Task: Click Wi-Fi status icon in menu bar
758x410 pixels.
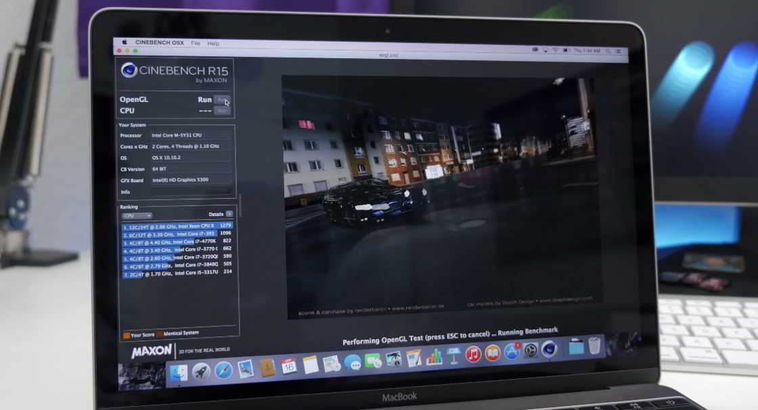Action: click(x=555, y=50)
